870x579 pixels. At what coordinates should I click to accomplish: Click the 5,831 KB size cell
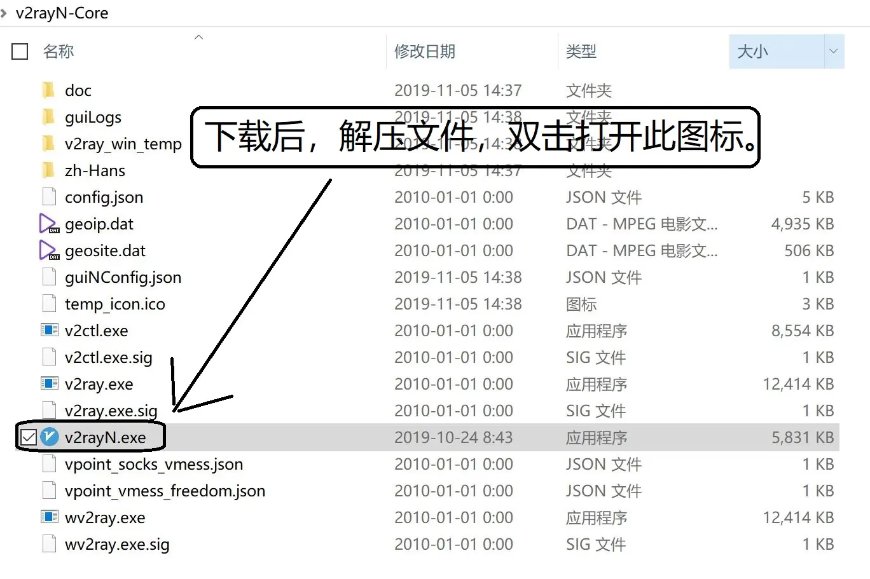(803, 437)
